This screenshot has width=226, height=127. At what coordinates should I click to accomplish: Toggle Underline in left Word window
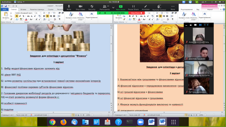pos(23,16)
